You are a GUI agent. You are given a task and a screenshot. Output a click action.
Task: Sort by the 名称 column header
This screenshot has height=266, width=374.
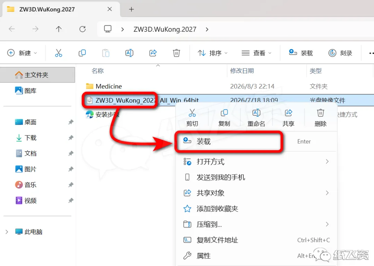click(98, 71)
